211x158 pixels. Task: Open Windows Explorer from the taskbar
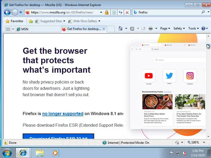tap(40, 153)
